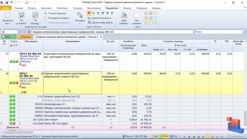Select the green flag icon
This screenshot has height=139, width=247.
pos(98,14)
